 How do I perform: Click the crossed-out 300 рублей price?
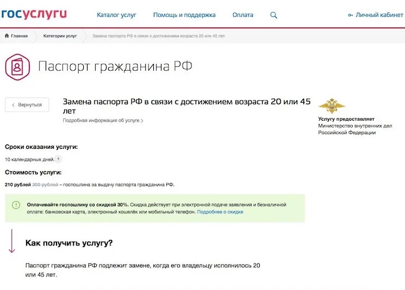click(45, 185)
